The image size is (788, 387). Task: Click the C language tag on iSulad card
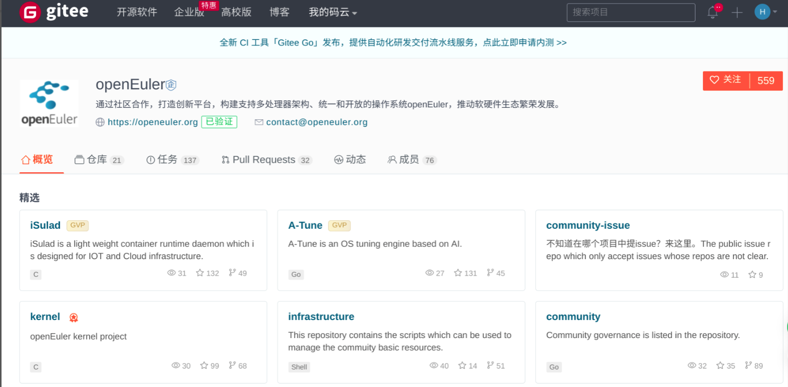[x=35, y=274]
